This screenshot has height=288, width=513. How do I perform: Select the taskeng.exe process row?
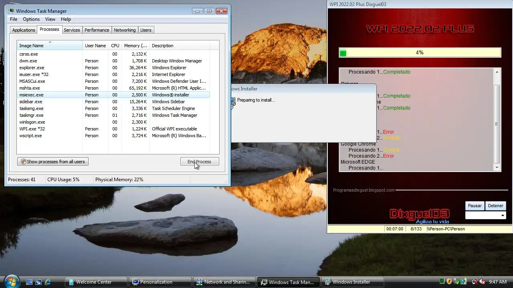pyautogui.click(x=113, y=108)
